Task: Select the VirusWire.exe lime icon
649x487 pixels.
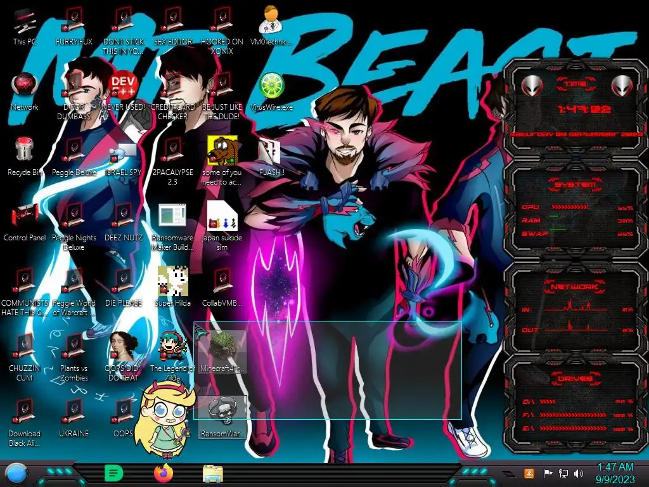Action: point(271,92)
